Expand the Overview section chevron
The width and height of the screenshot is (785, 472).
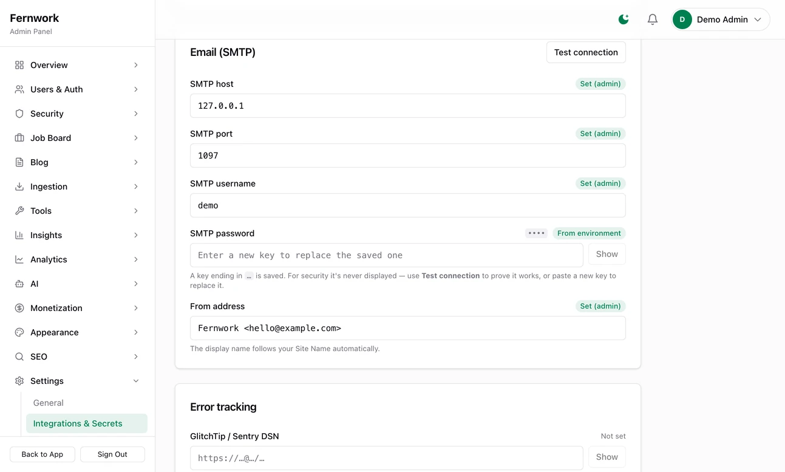click(x=136, y=65)
